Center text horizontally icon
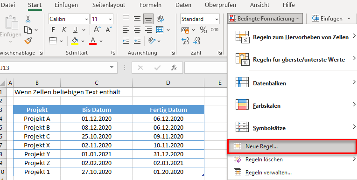Image resolution: width=357 pixels, height=180 pixels. point(137,29)
